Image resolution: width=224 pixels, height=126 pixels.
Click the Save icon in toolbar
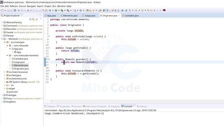8,10
